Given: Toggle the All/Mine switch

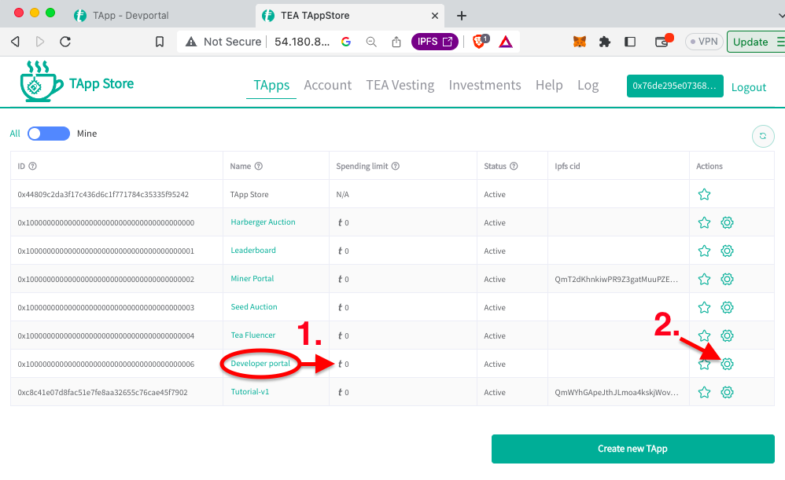Looking at the screenshot, I should [x=49, y=134].
